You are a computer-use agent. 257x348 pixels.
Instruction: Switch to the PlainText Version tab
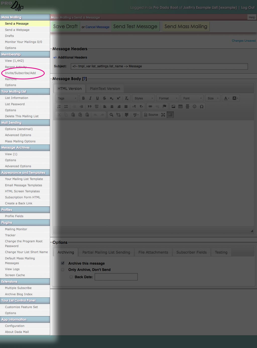(x=105, y=89)
